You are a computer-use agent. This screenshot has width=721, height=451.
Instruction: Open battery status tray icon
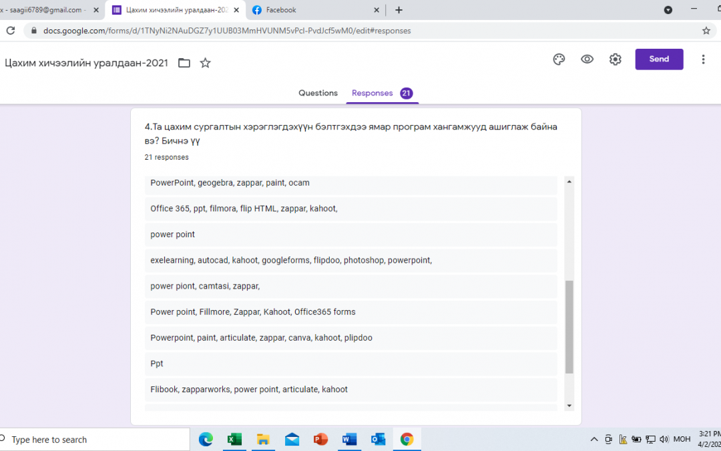636,440
